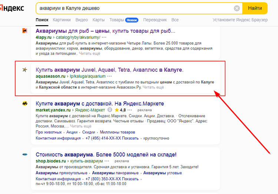Click the aquaseason.ru starfish favicon

pos(25,70)
